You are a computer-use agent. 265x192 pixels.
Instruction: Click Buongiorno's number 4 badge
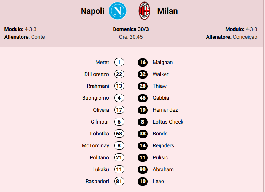click(119, 98)
